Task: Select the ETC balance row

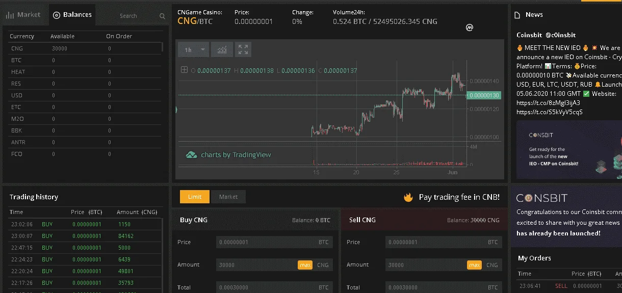Action: tap(85, 107)
